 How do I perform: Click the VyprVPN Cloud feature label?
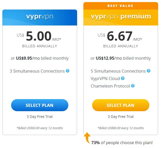pos(105,79)
